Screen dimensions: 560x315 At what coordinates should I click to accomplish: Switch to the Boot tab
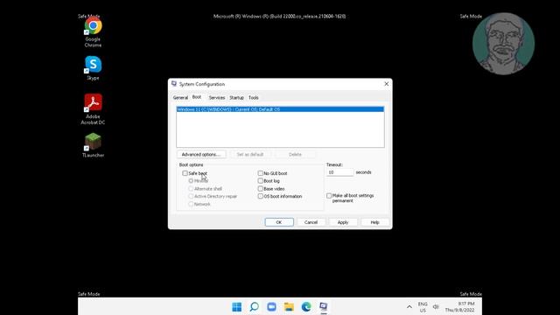[197, 97]
